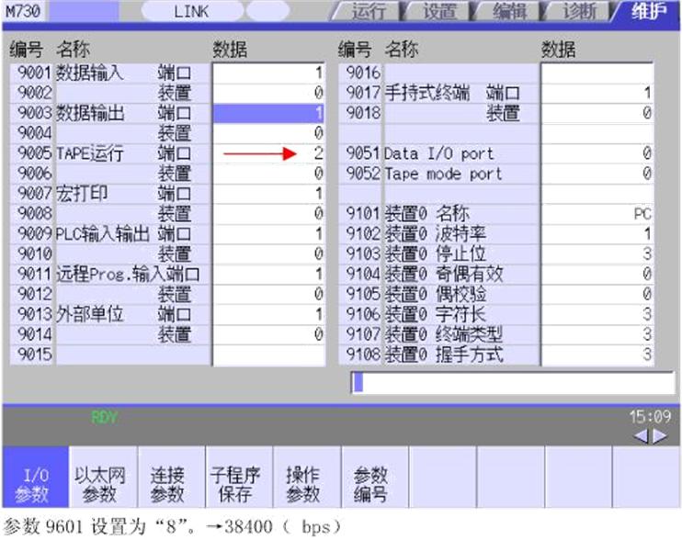Viewport: 682px width, 540px height.
Task: Select highlighted data cell for 9003 数据输出
Action: 268,113
